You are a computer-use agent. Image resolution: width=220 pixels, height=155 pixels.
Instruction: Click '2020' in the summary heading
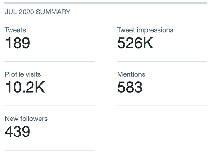[x=26, y=12]
